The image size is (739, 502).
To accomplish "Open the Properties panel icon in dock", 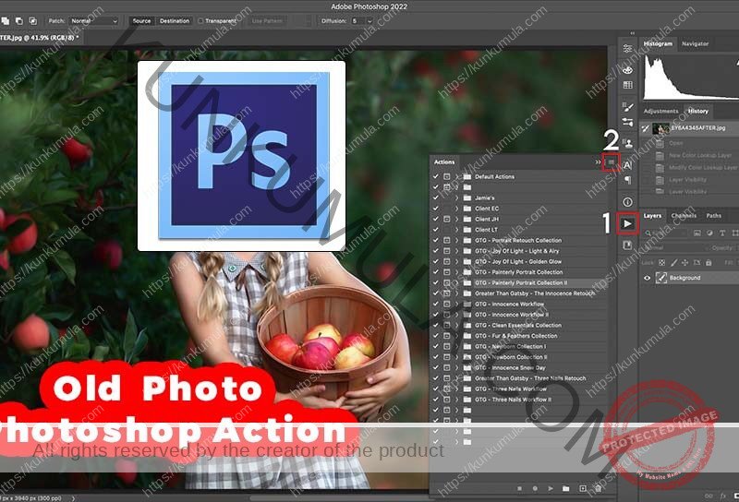I will pyautogui.click(x=627, y=49).
